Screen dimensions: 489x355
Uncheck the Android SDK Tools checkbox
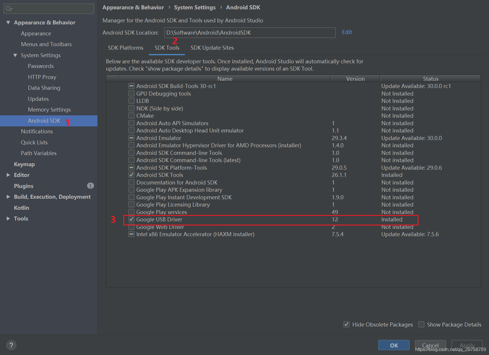pos(131,175)
